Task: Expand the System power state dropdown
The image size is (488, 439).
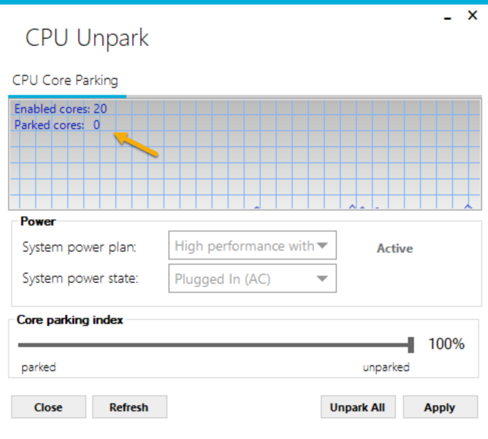Action: [x=251, y=279]
